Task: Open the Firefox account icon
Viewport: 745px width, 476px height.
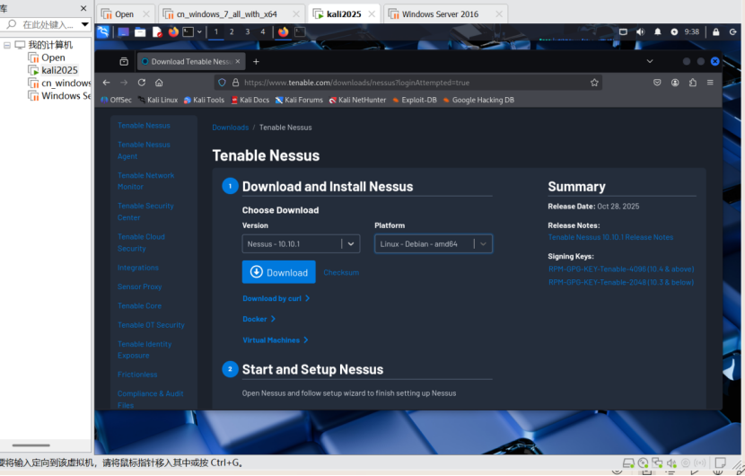Action: 675,83
